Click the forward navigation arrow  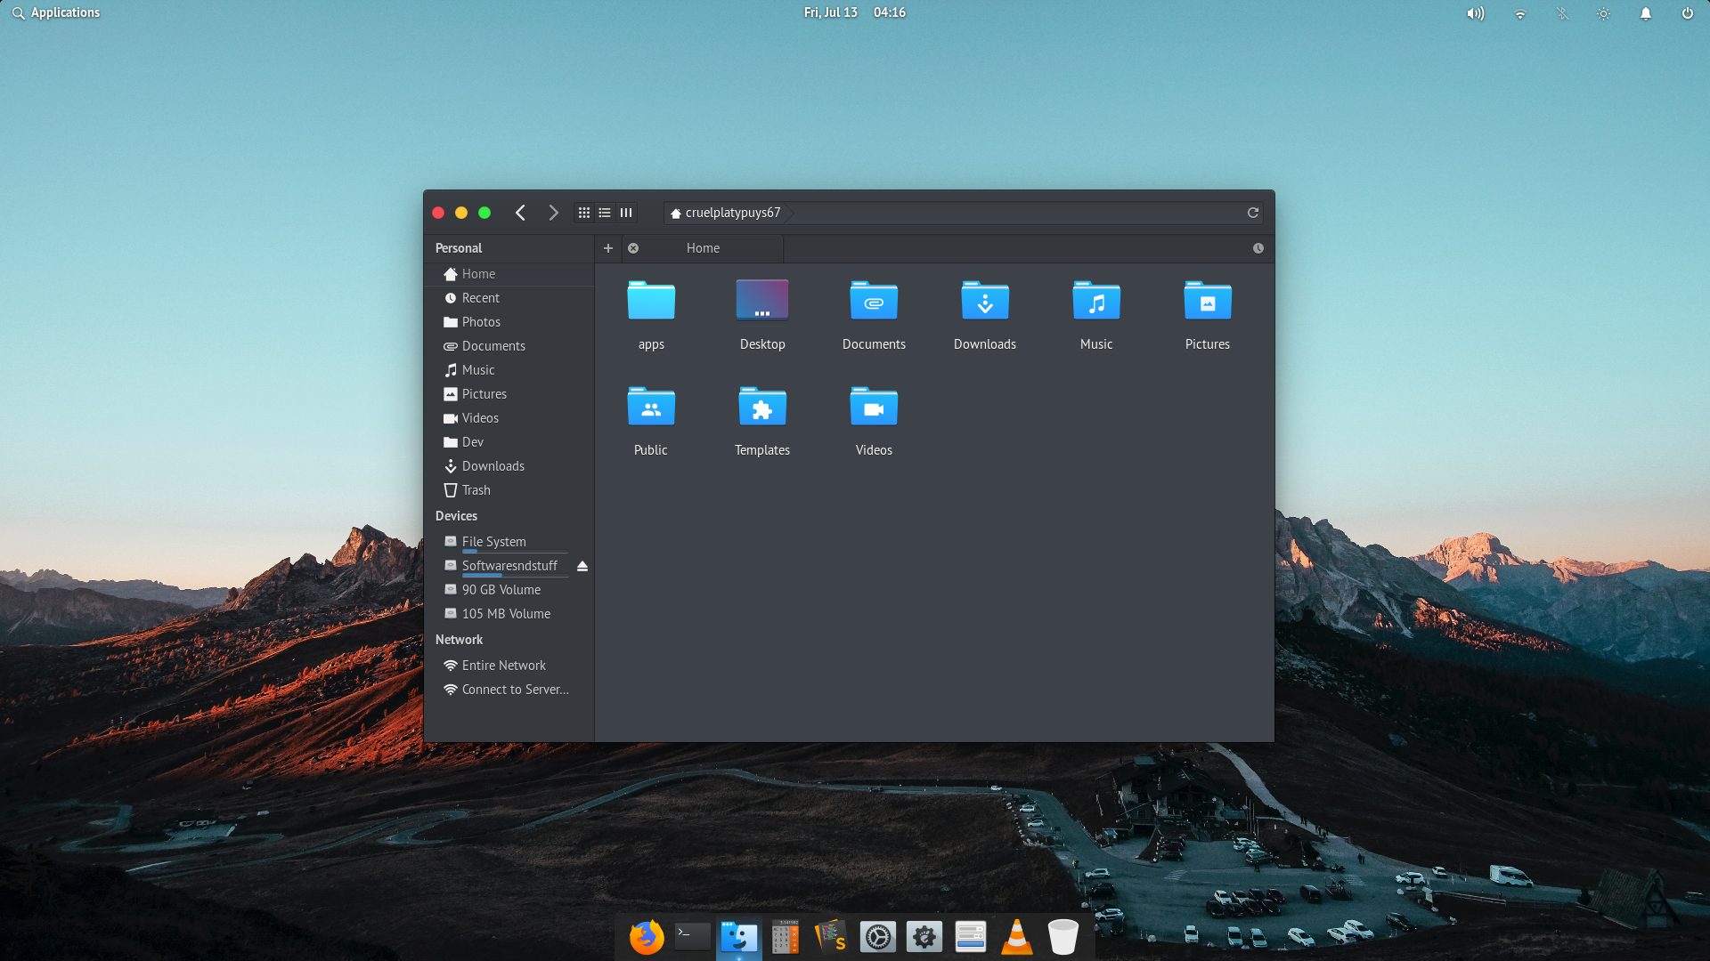553,213
